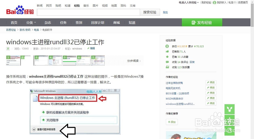The height and width of the screenshot is (139, 254).
Task: Open step 1 thumbnail
Action: (x=13, y=60)
